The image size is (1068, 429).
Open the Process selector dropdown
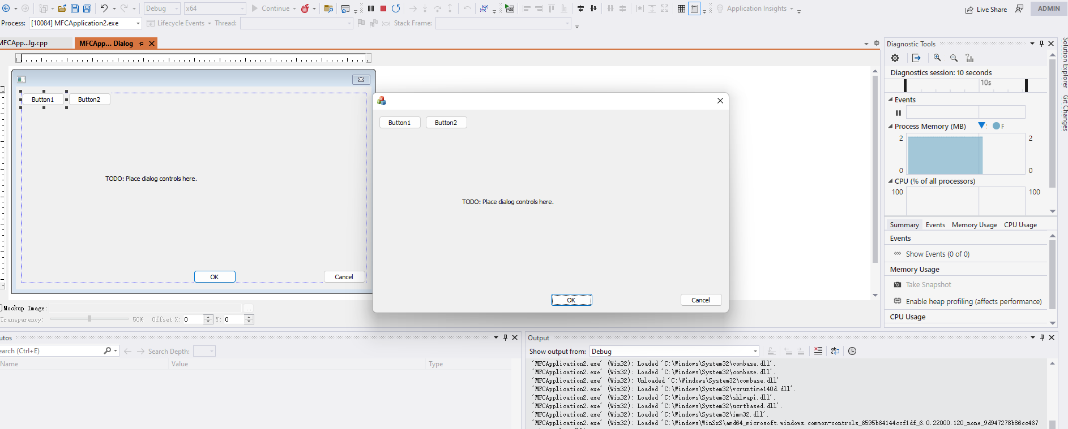click(x=85, y=23)
